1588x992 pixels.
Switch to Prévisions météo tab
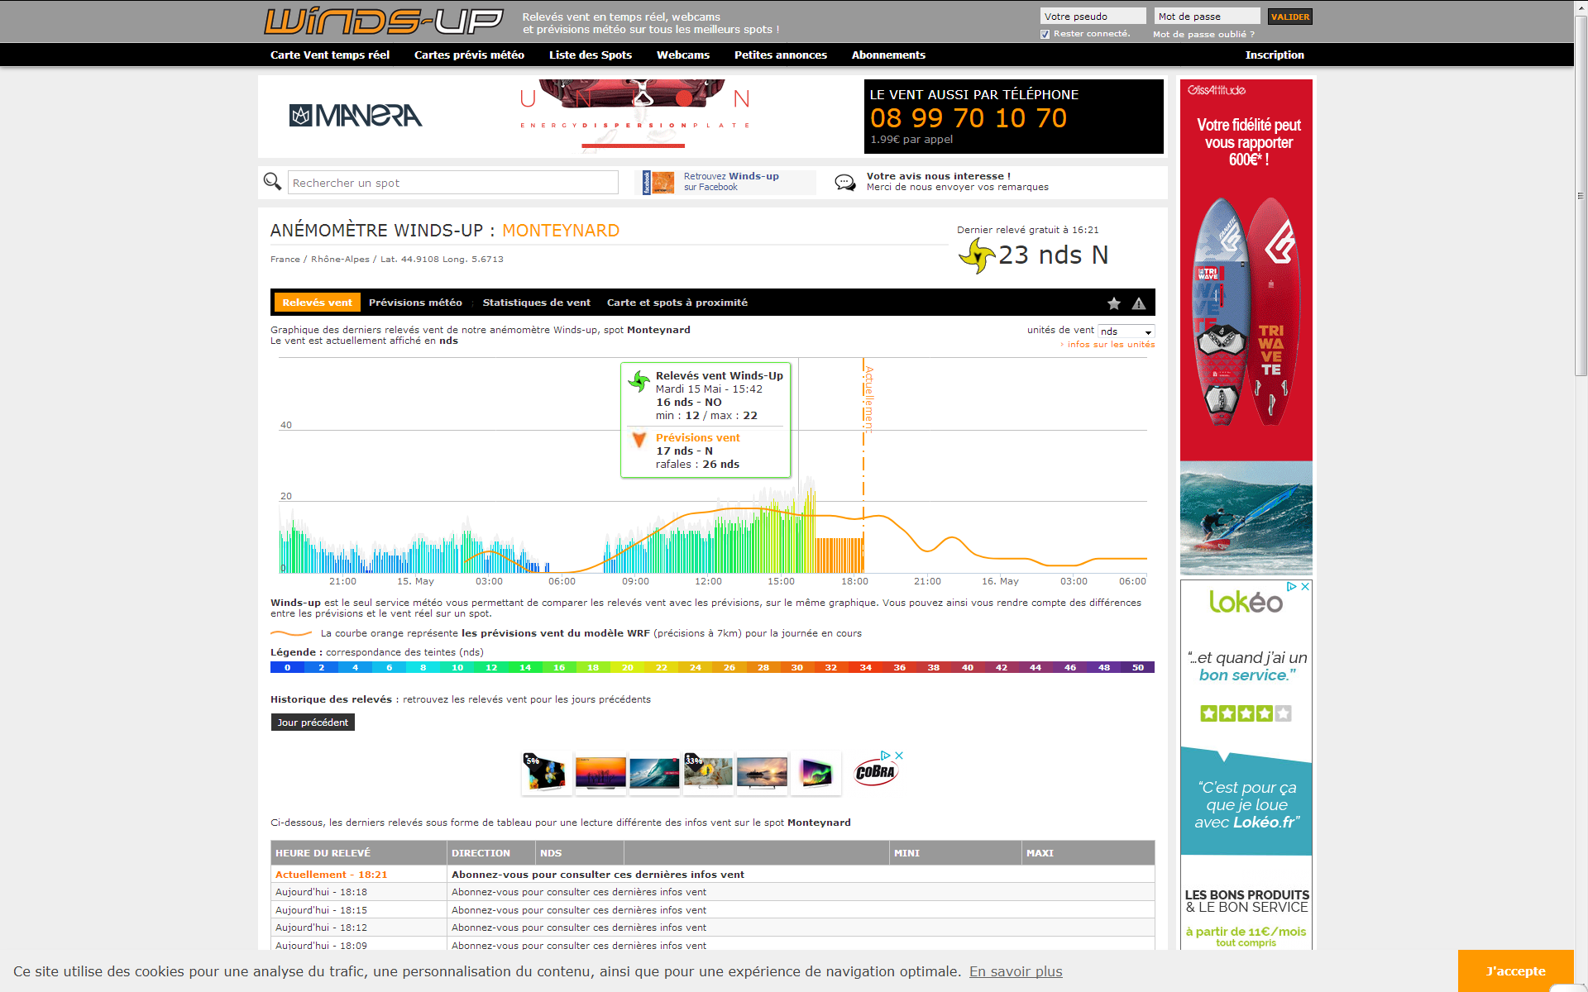(x=415, y=303)
